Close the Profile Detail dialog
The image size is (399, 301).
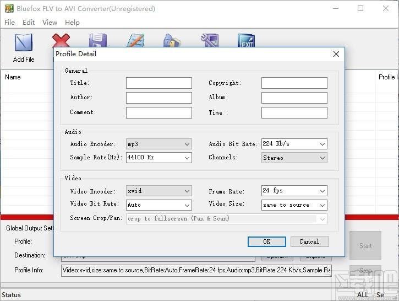(336, 54)
